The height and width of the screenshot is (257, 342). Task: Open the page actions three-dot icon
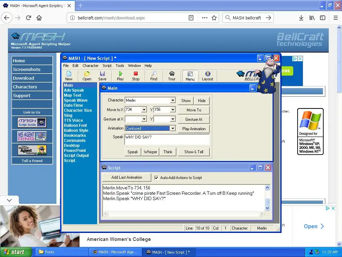(x=204, y=18)
